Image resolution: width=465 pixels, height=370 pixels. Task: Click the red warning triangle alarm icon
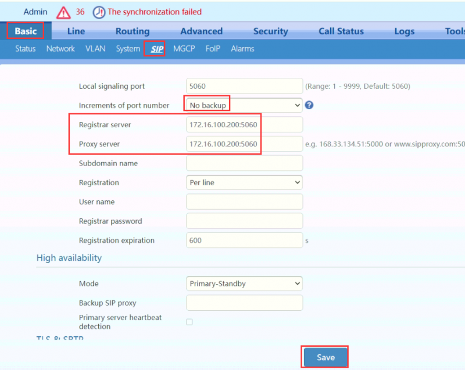[x=63, y=11]
